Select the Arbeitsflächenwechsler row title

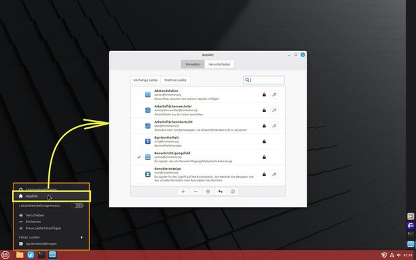pyautogui.click(x=173, y=107)
